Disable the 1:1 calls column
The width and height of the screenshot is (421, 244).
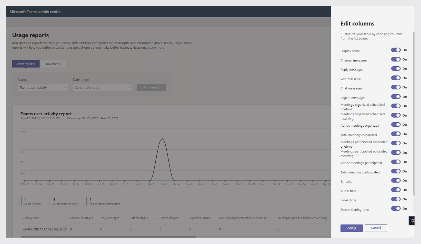coord(396,181)
